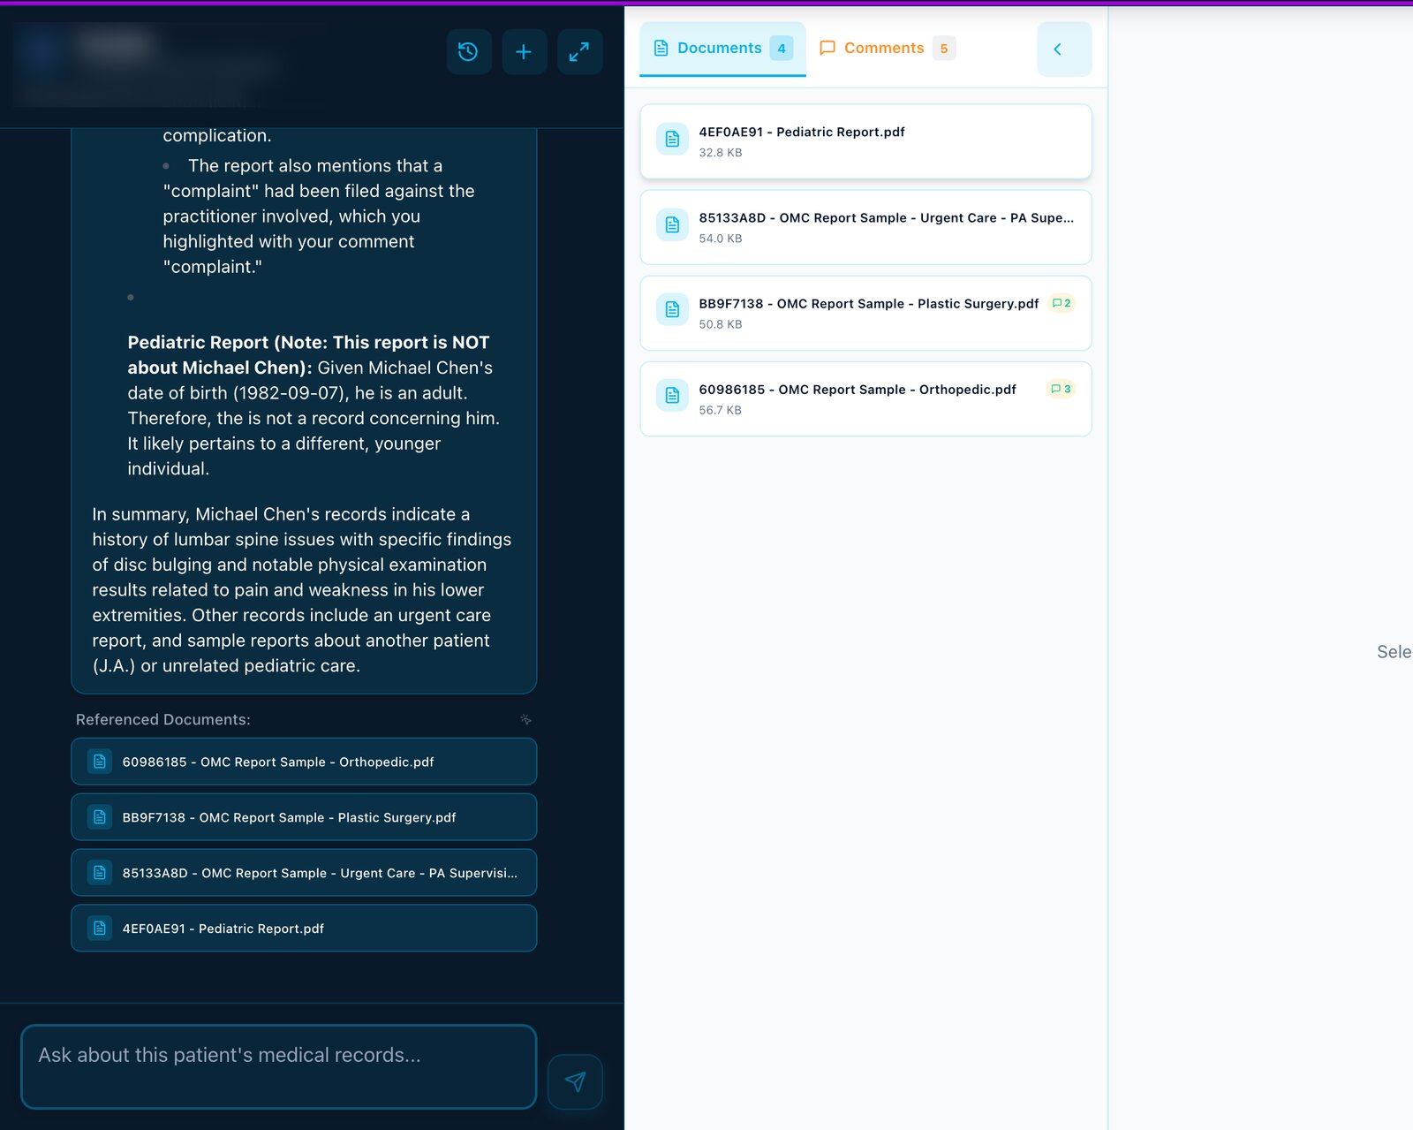The image size is (1413, 1130).
Task: Open chat history clock icon
Action: (469, 51)
